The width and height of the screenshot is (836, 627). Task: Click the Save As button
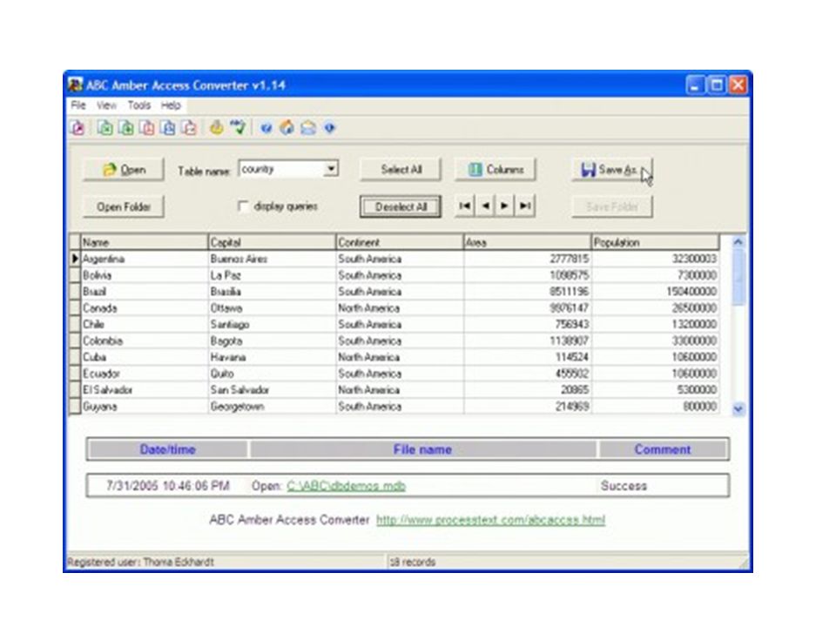click(612, 170)
